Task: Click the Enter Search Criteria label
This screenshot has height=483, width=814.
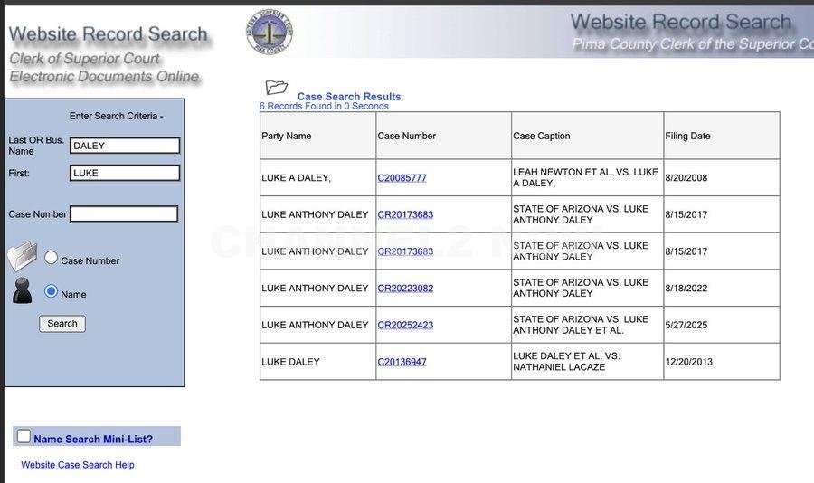Action: coord(117,117)
